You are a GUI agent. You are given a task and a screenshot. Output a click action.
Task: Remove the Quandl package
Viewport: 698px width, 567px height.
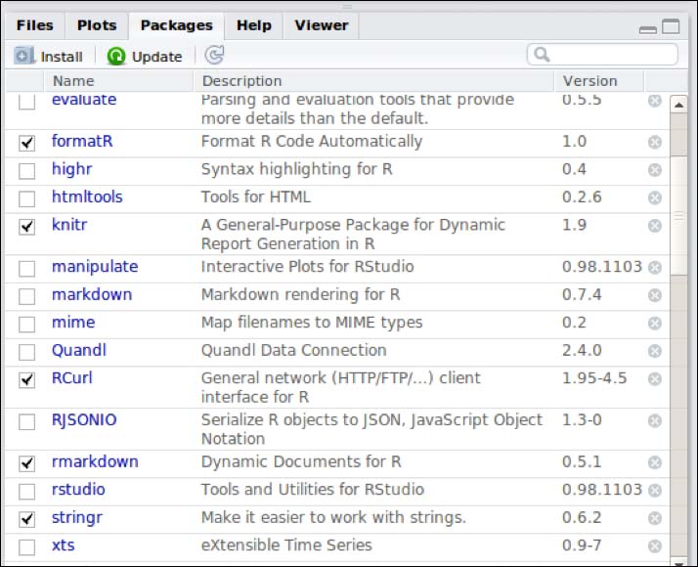[x=654, y=351]
